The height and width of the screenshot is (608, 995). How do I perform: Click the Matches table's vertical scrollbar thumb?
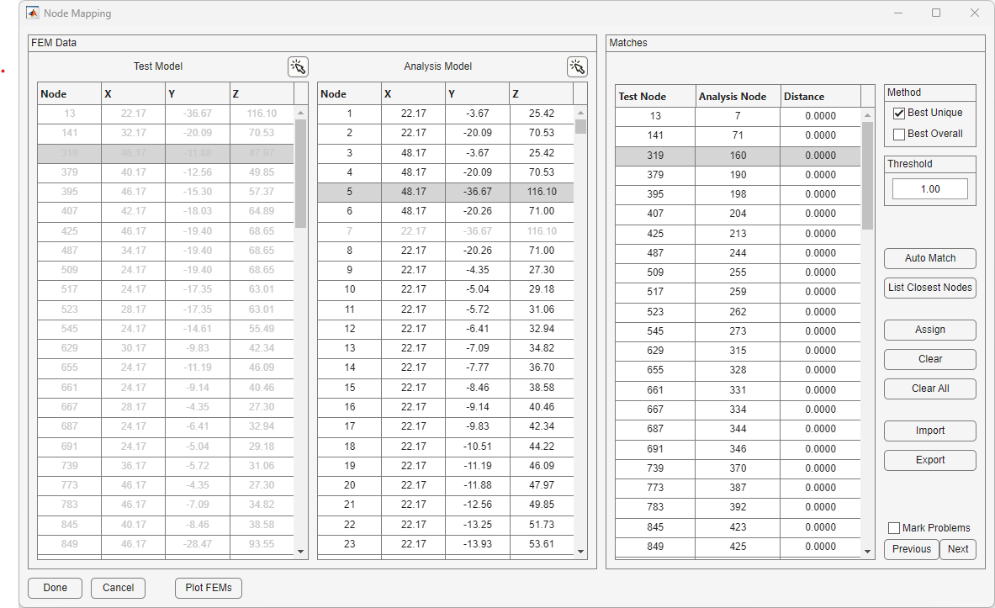pos(867,175)
